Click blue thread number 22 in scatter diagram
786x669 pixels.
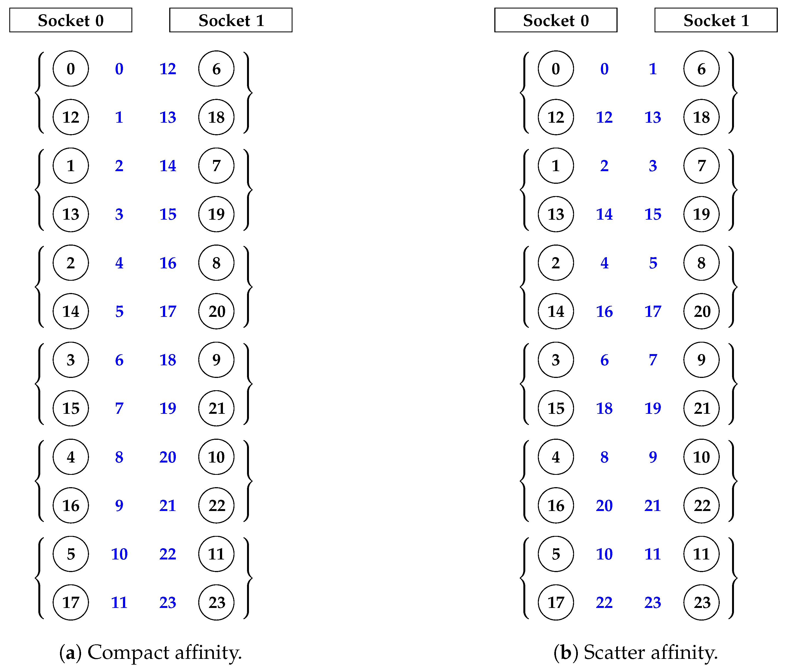click(x=604, y=602)
